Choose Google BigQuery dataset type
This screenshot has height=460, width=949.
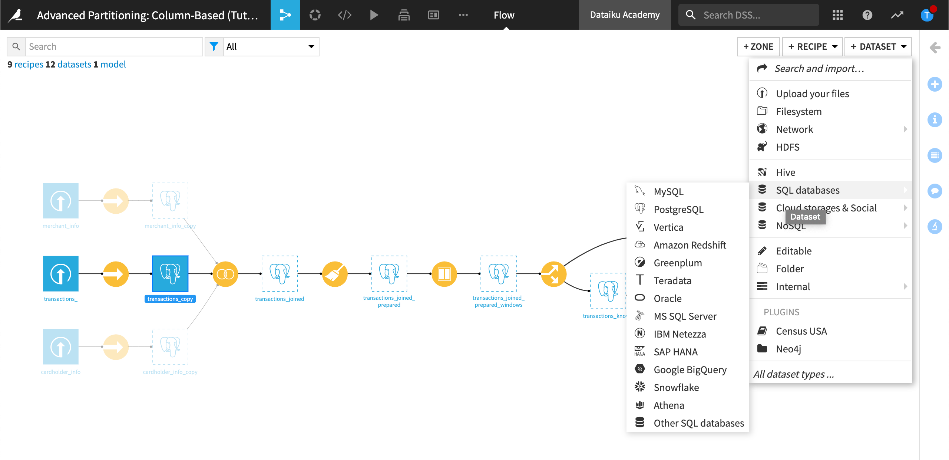click(x=688, y=369)
